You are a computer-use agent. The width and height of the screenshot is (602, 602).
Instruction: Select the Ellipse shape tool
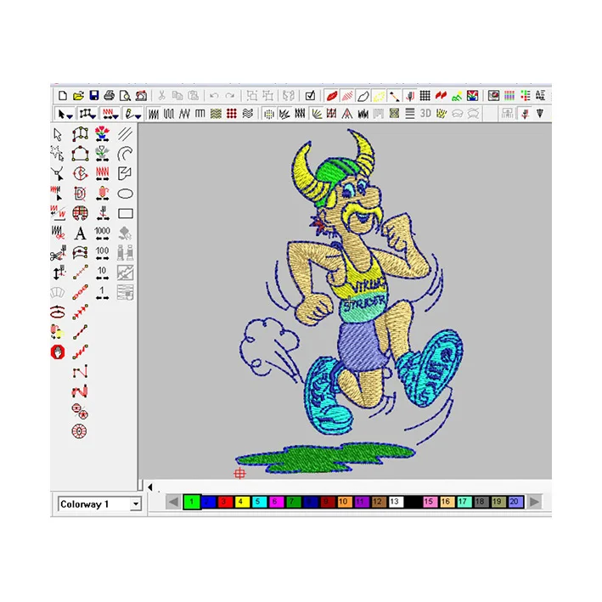(125, 194)
